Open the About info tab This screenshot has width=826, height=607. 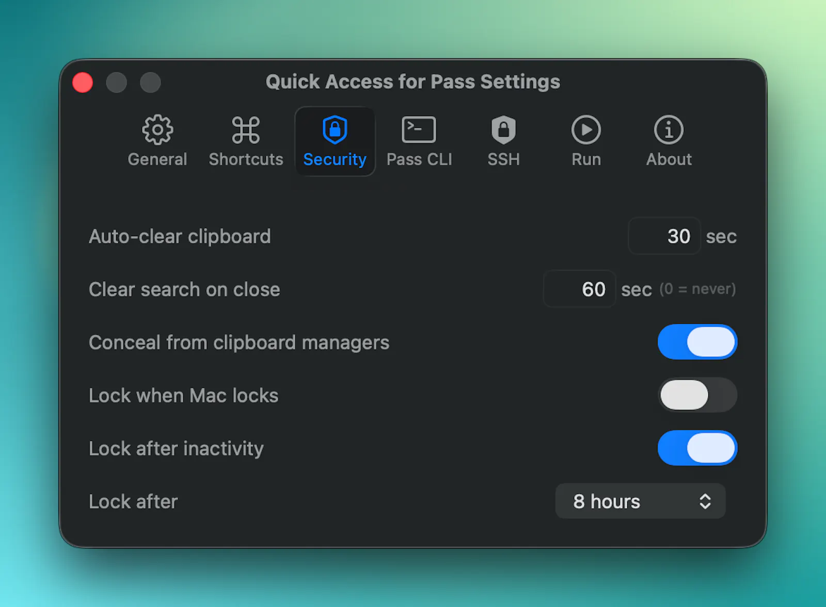[669, 141]
